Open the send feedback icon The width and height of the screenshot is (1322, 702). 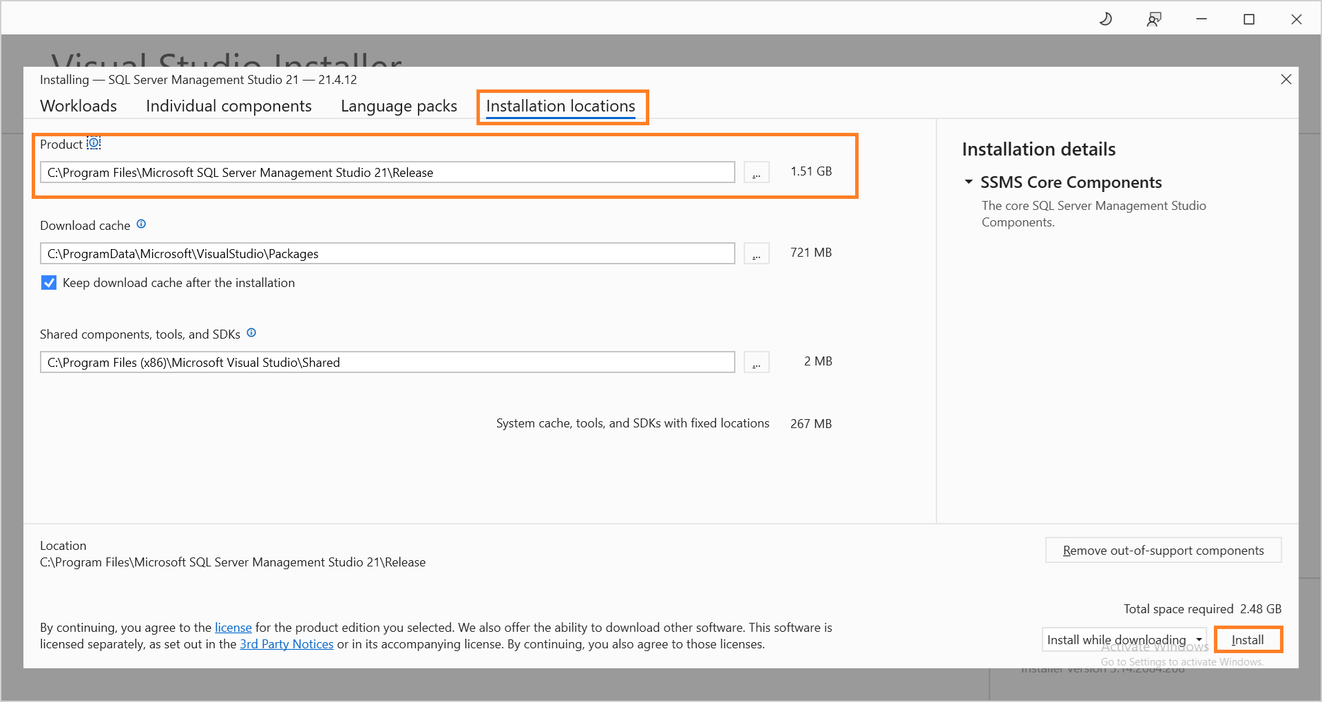[1154, 19]
